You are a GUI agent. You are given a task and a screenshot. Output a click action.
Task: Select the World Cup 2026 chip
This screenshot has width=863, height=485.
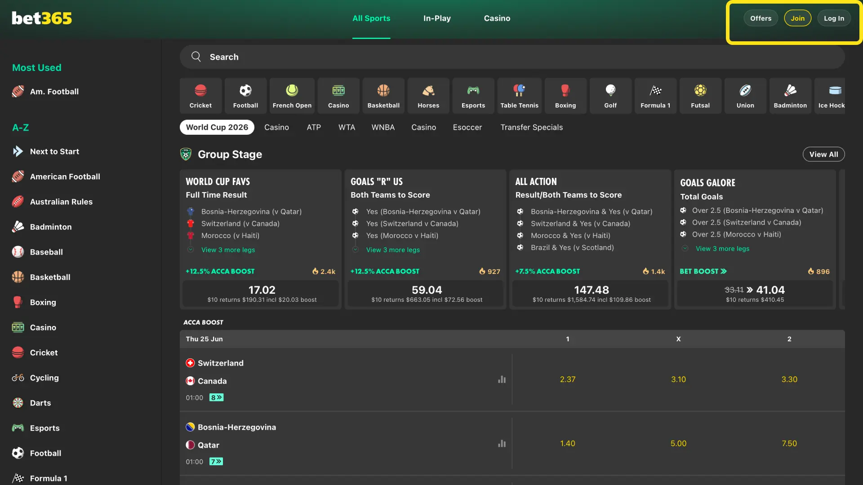pos(217,128)
